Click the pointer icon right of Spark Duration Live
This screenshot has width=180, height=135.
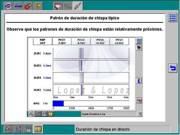(140, 114)
